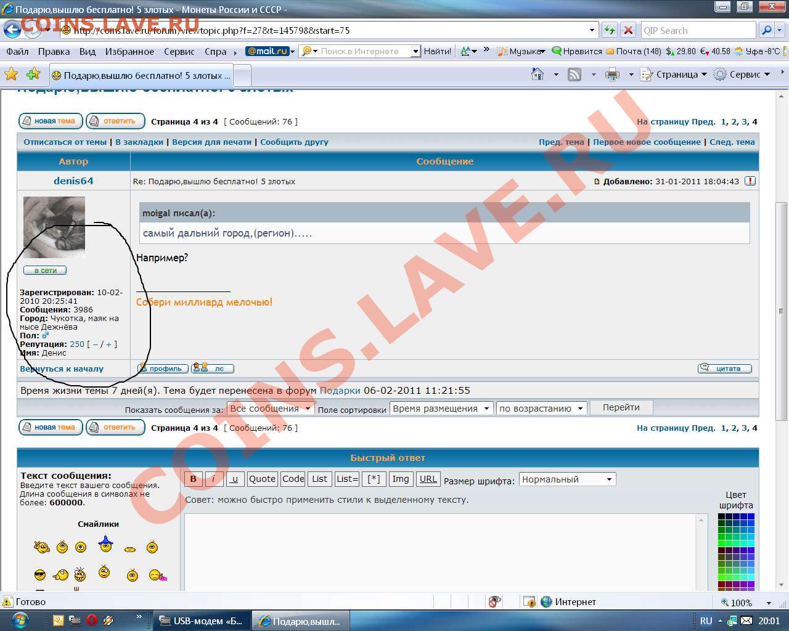Click denis64's cat avatar image
This screenshot has width=789, height=631.
coord(54,227)
